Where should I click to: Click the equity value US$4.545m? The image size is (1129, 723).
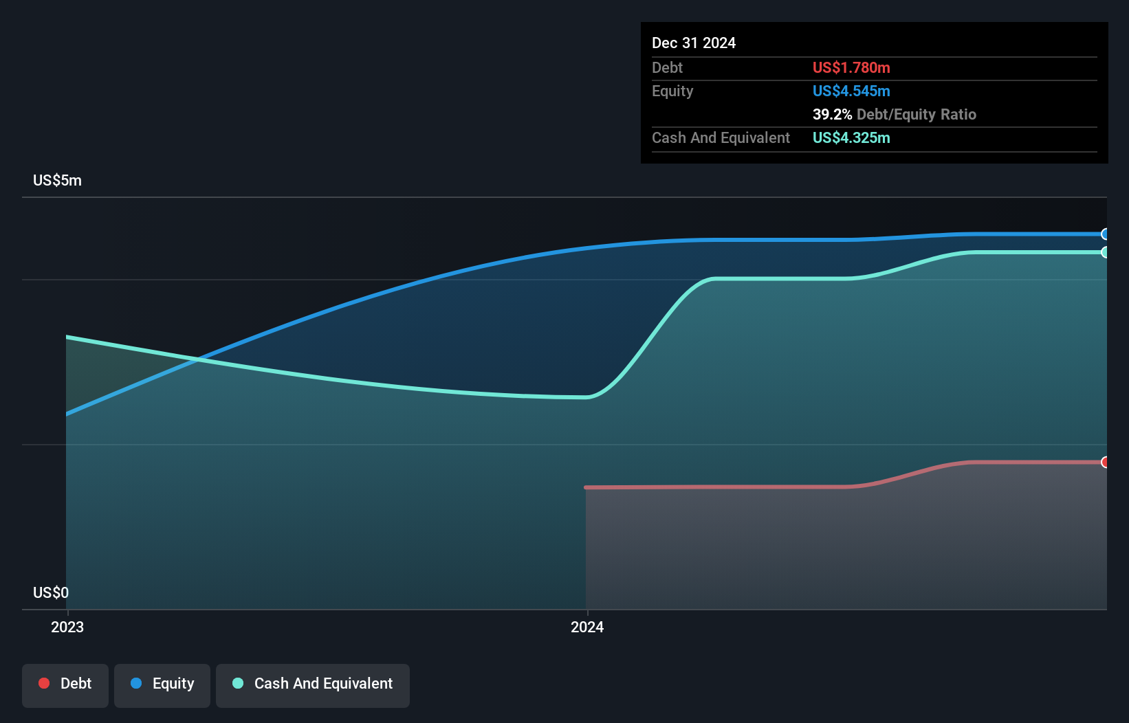[x=851, y=91]
